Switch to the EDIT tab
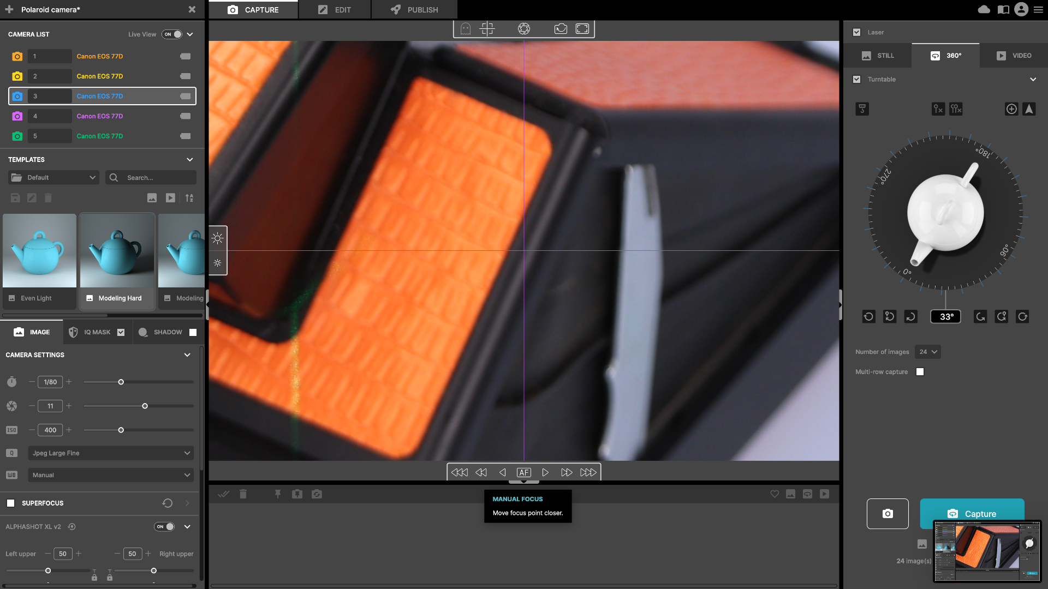The height and width of the screenshot is (589, 1048). click(335, 9)
